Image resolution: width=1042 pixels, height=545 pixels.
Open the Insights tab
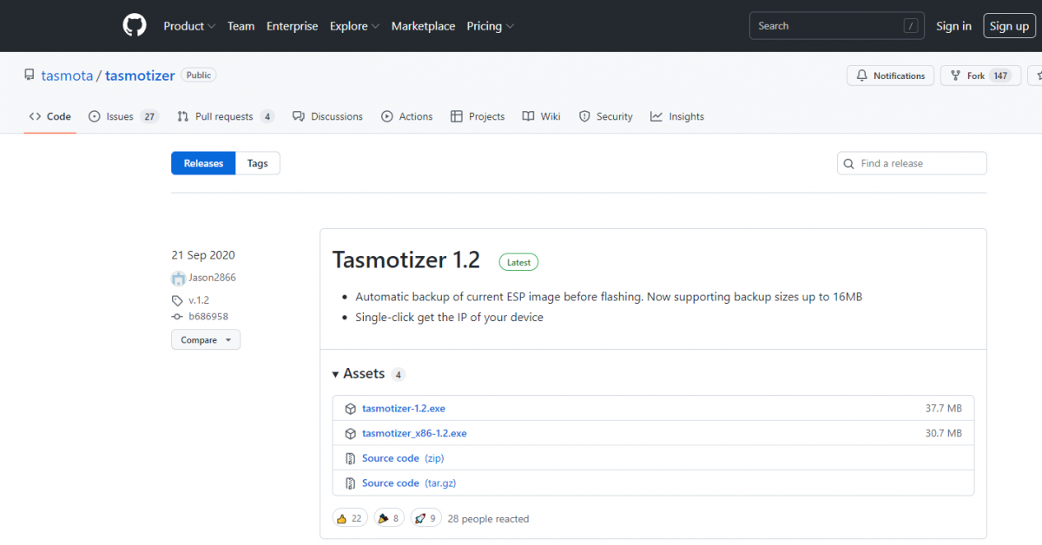[676, 116]
